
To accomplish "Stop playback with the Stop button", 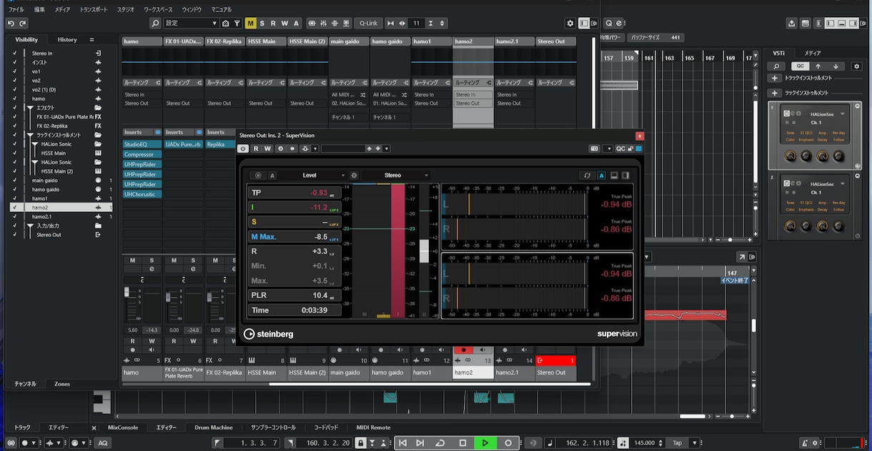I will (462, 443).
